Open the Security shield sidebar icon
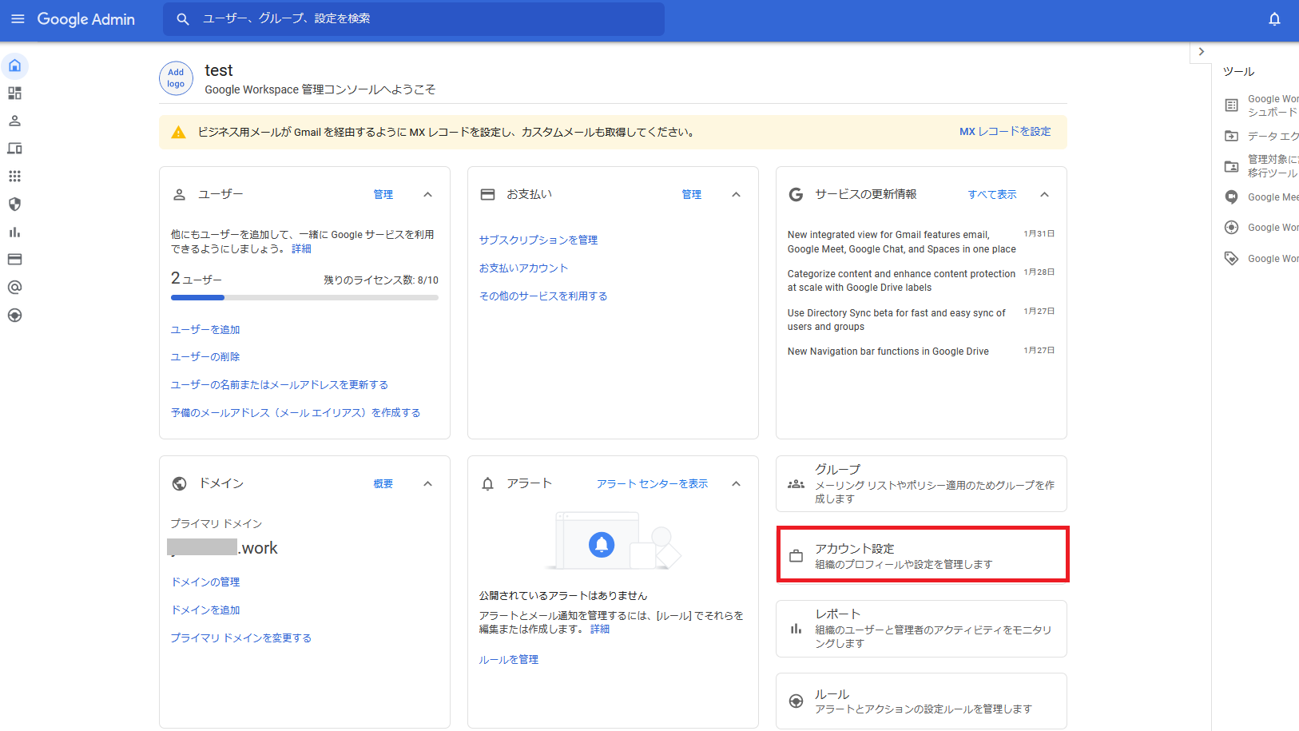Screen dimensions: 1299x731 14,205
